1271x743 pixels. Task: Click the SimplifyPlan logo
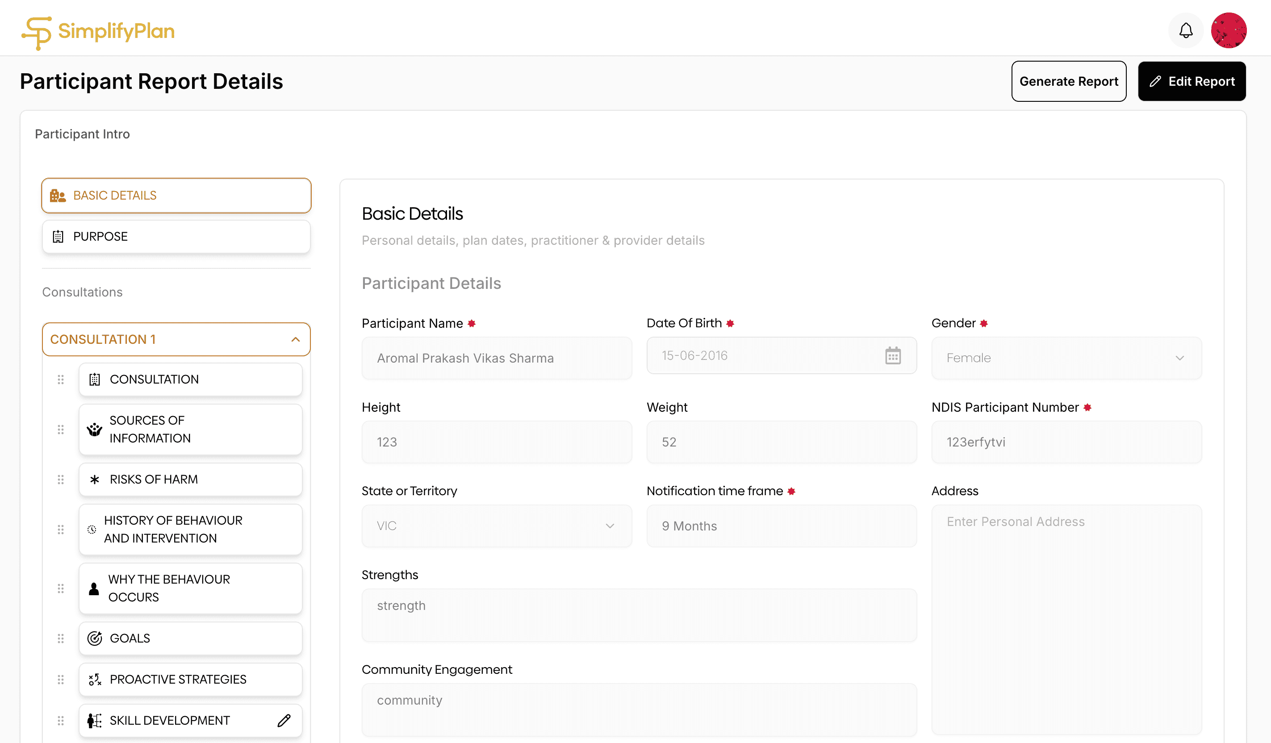(98, 32)
